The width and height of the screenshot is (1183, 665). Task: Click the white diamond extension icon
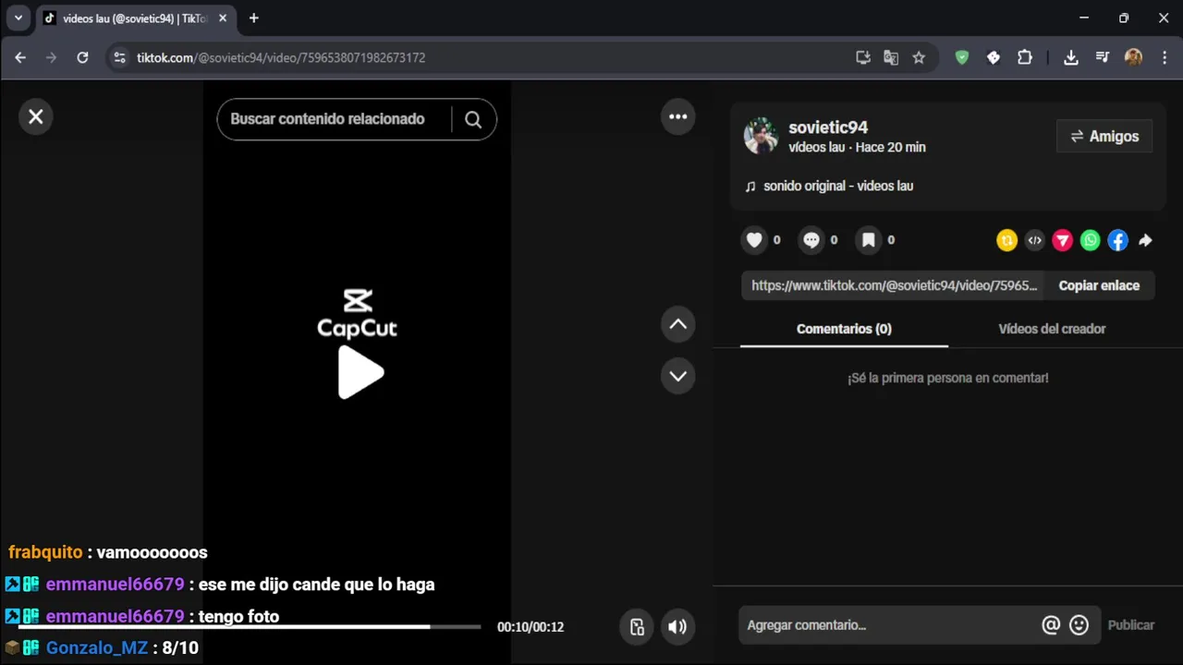tap(994, 57)
